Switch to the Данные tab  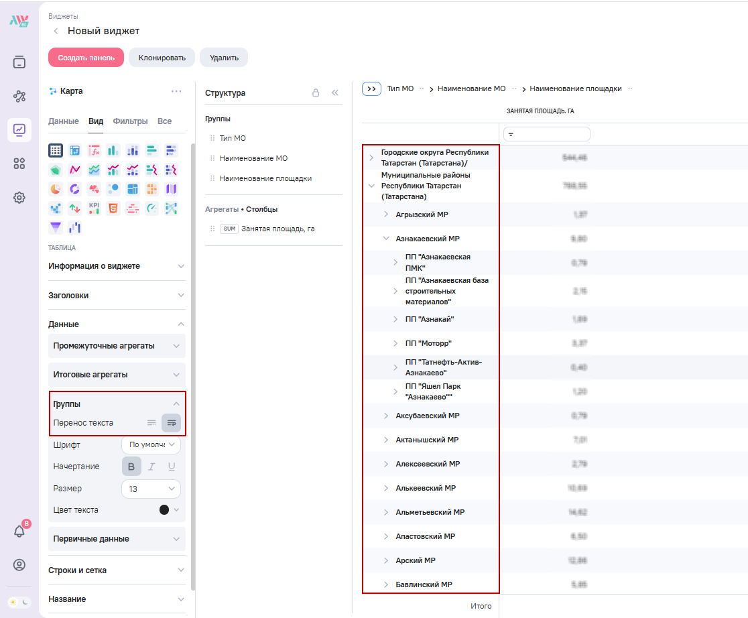pyautogui.click(x=64, y=121)
